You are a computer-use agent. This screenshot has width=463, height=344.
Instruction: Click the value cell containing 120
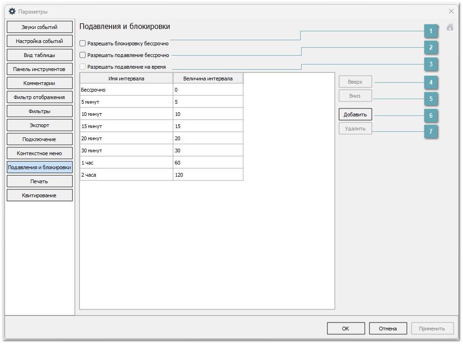[208, 175]
